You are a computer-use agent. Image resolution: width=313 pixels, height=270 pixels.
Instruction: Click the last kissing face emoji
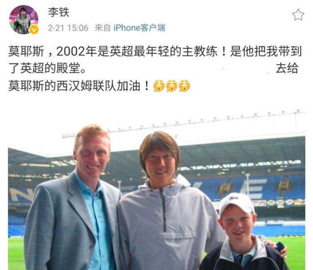[184, 86]
